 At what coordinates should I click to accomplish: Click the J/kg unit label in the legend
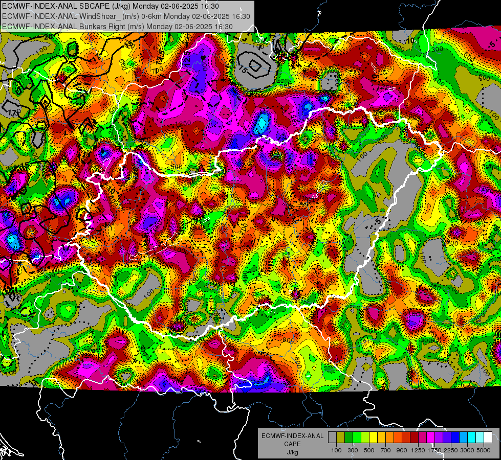[292, 452]
